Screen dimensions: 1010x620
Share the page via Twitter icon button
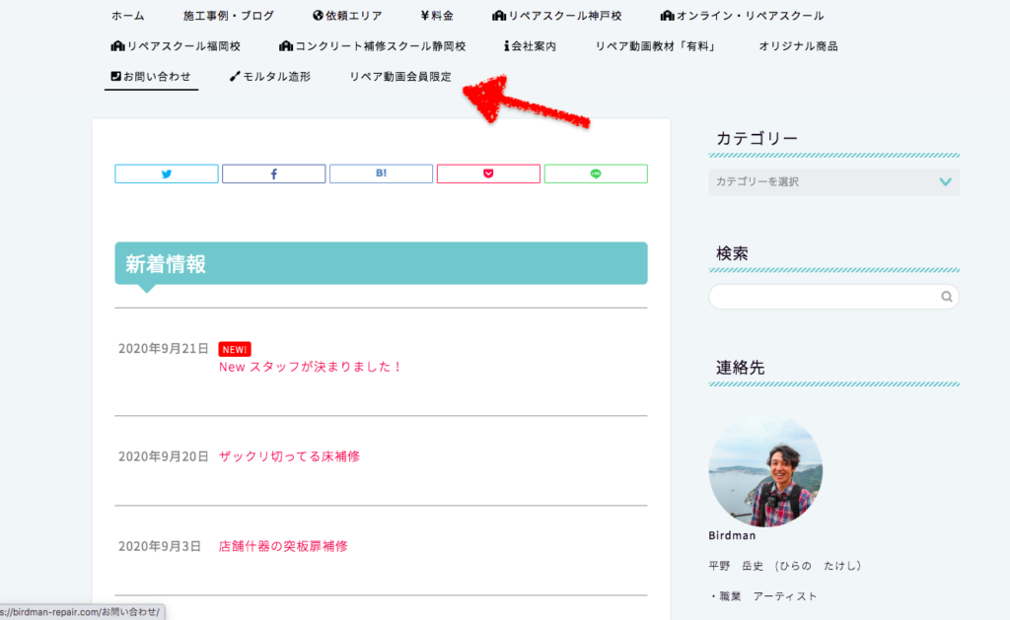[x=166, y=173]
